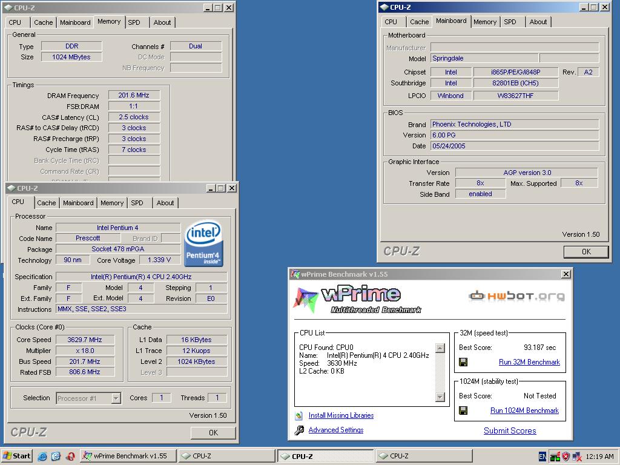Open SPD tab in Mainboard window
Viewport: 620px width, 465px height.
click(510, 22)
